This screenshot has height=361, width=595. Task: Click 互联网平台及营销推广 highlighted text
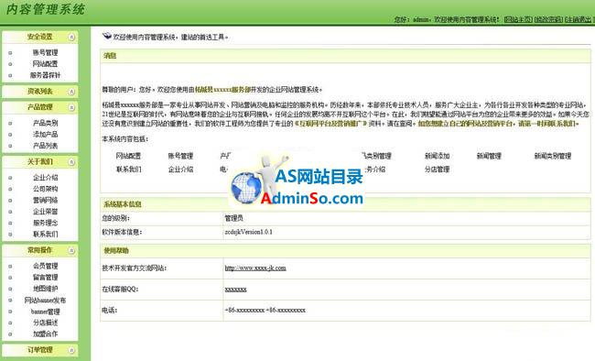tap(330, 124)
